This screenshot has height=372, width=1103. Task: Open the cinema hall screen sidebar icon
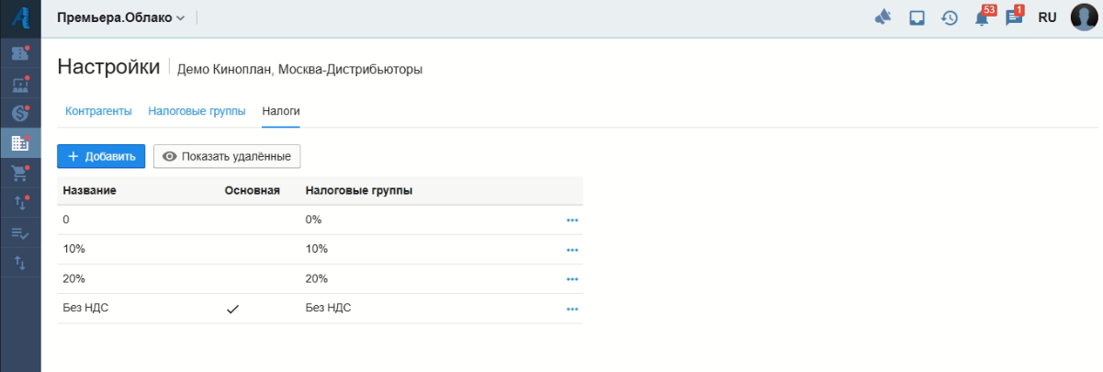coord(20,84)
